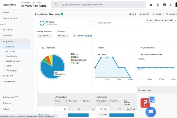Click the Analytics logo text
Image resolution: width=177 pixels, height=118 pixels.
pyautogui.click(x=9, y=5)
